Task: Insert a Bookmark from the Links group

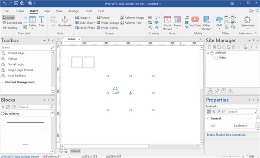Action: pos(65,22)
